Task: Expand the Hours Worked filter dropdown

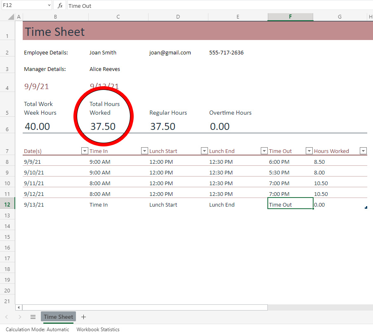Action: (x=363, y=151)
